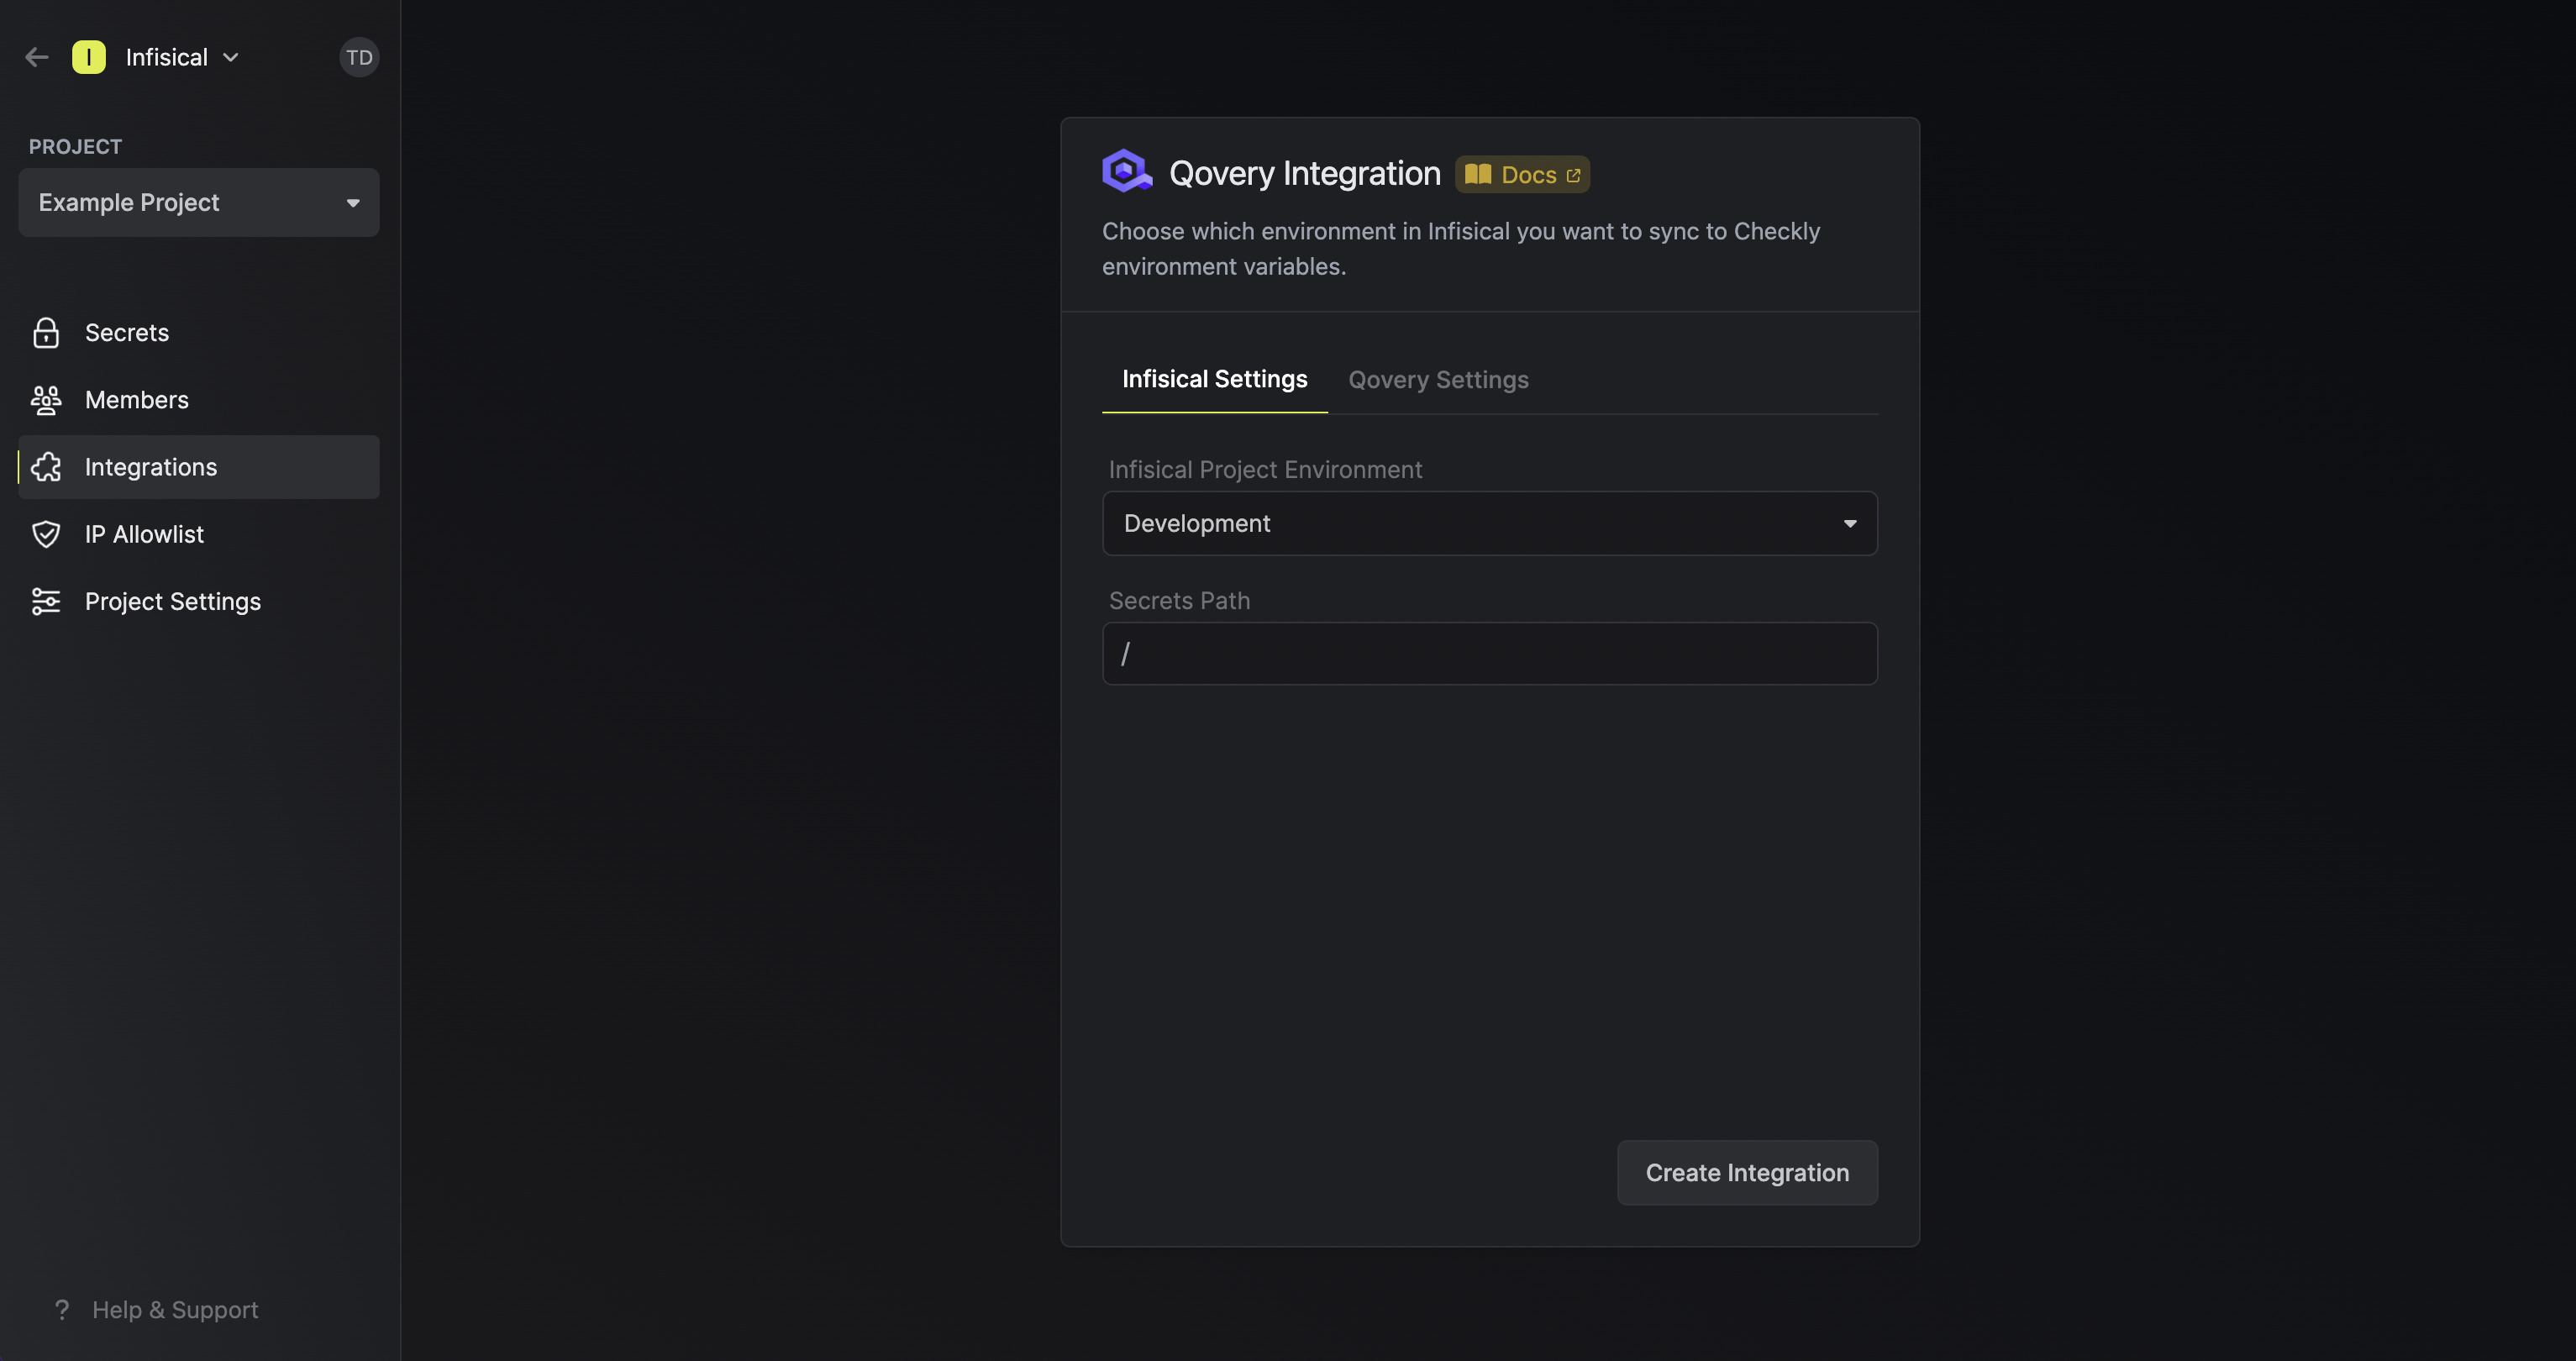Click the Integrations puzzle piece icon

click(46, 467)
